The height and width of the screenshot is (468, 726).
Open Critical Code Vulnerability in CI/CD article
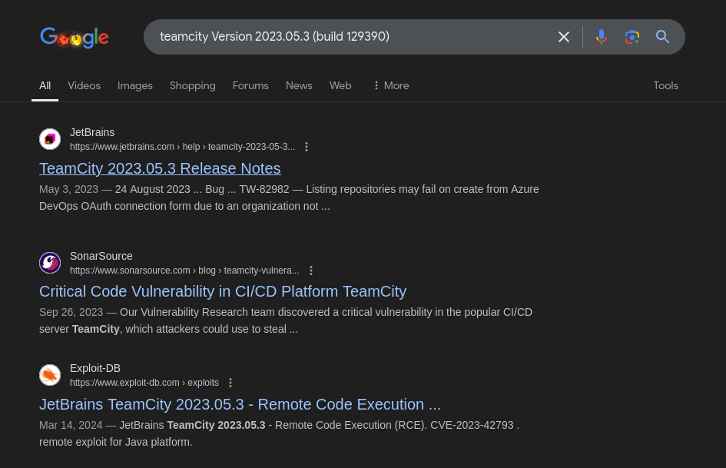tap(223, 291)
